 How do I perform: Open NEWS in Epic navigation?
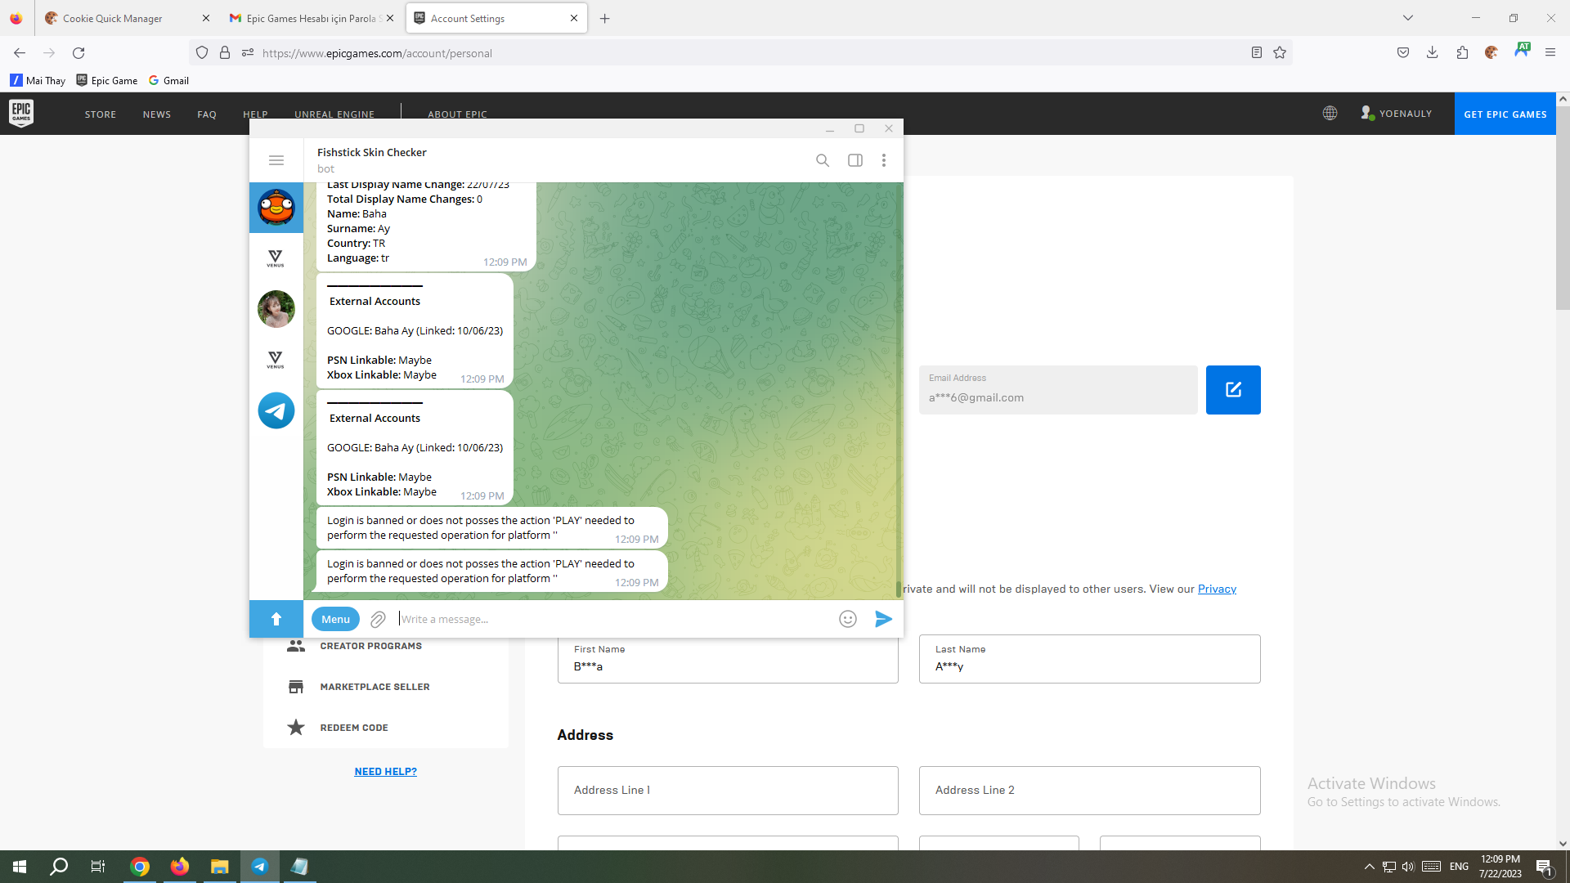[x=157, y=114]
